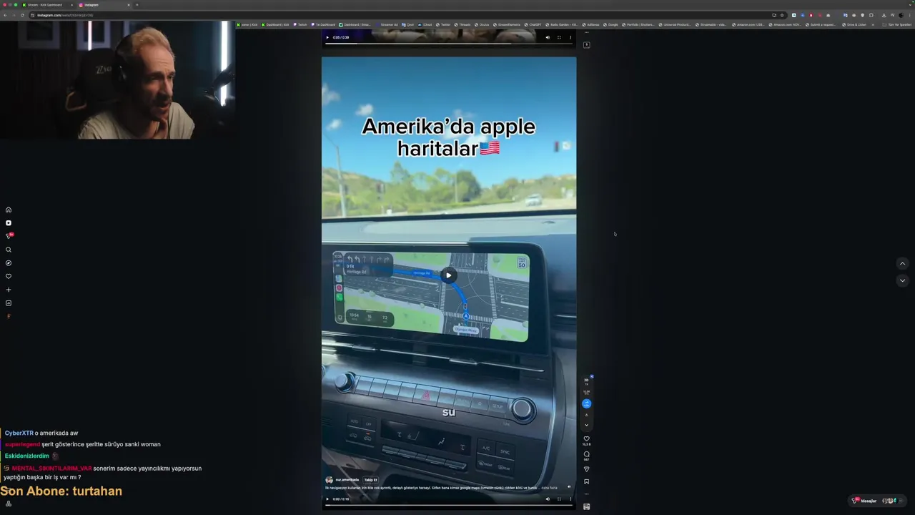Mute the top video volume
Screen dimensions: 915x515
(548, 37)
